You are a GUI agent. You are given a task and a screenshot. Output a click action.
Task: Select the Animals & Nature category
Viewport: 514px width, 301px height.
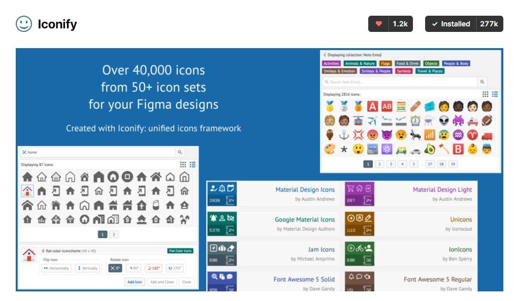360,63
